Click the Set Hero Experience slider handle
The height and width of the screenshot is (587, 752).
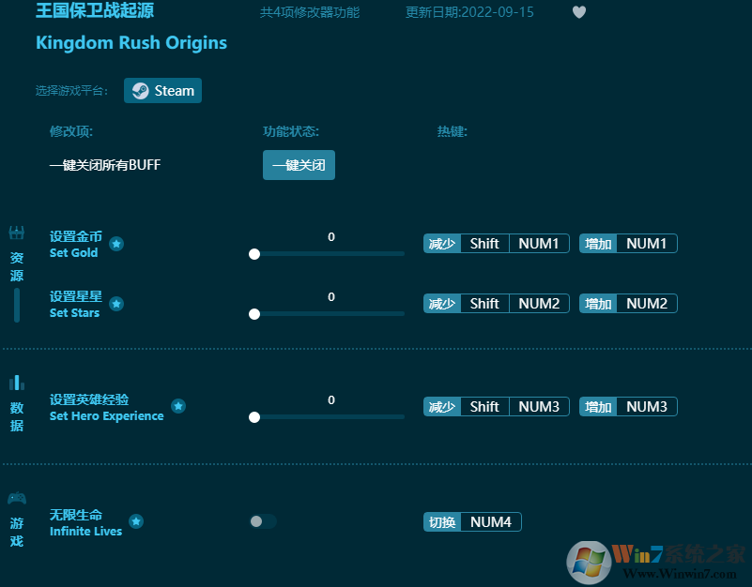click(254, 417)
